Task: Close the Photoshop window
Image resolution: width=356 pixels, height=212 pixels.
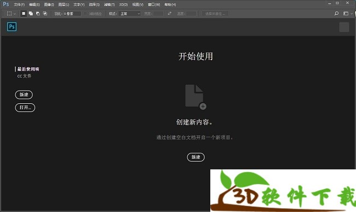Action: (x=347, y=3)
